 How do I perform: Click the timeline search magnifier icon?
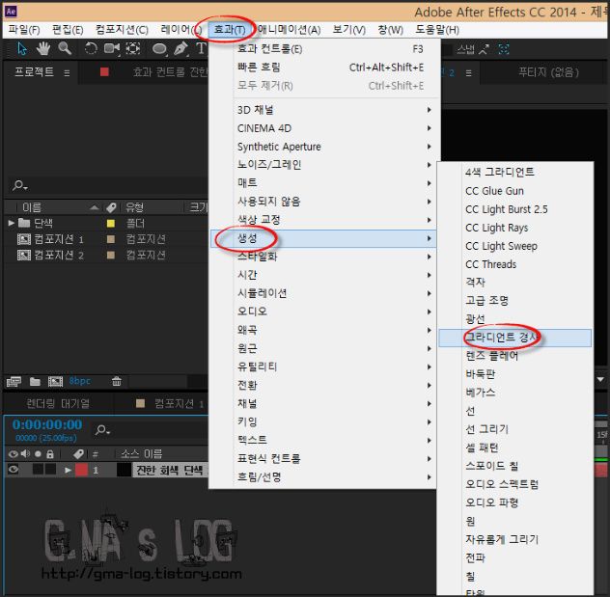tap(102, 430)
